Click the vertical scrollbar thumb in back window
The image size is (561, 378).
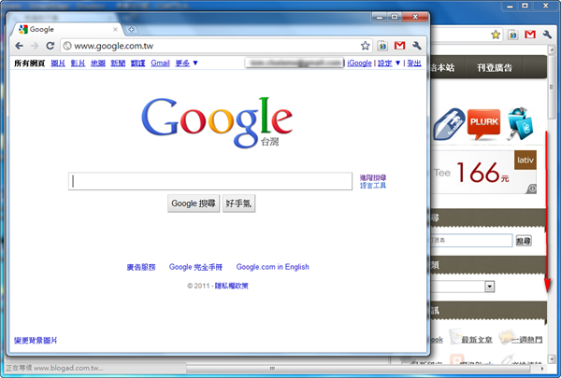pyautogui.click(x=552, y=87)
